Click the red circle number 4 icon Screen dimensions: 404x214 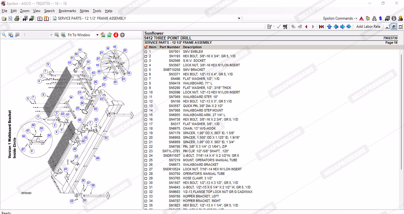point(116,35)
